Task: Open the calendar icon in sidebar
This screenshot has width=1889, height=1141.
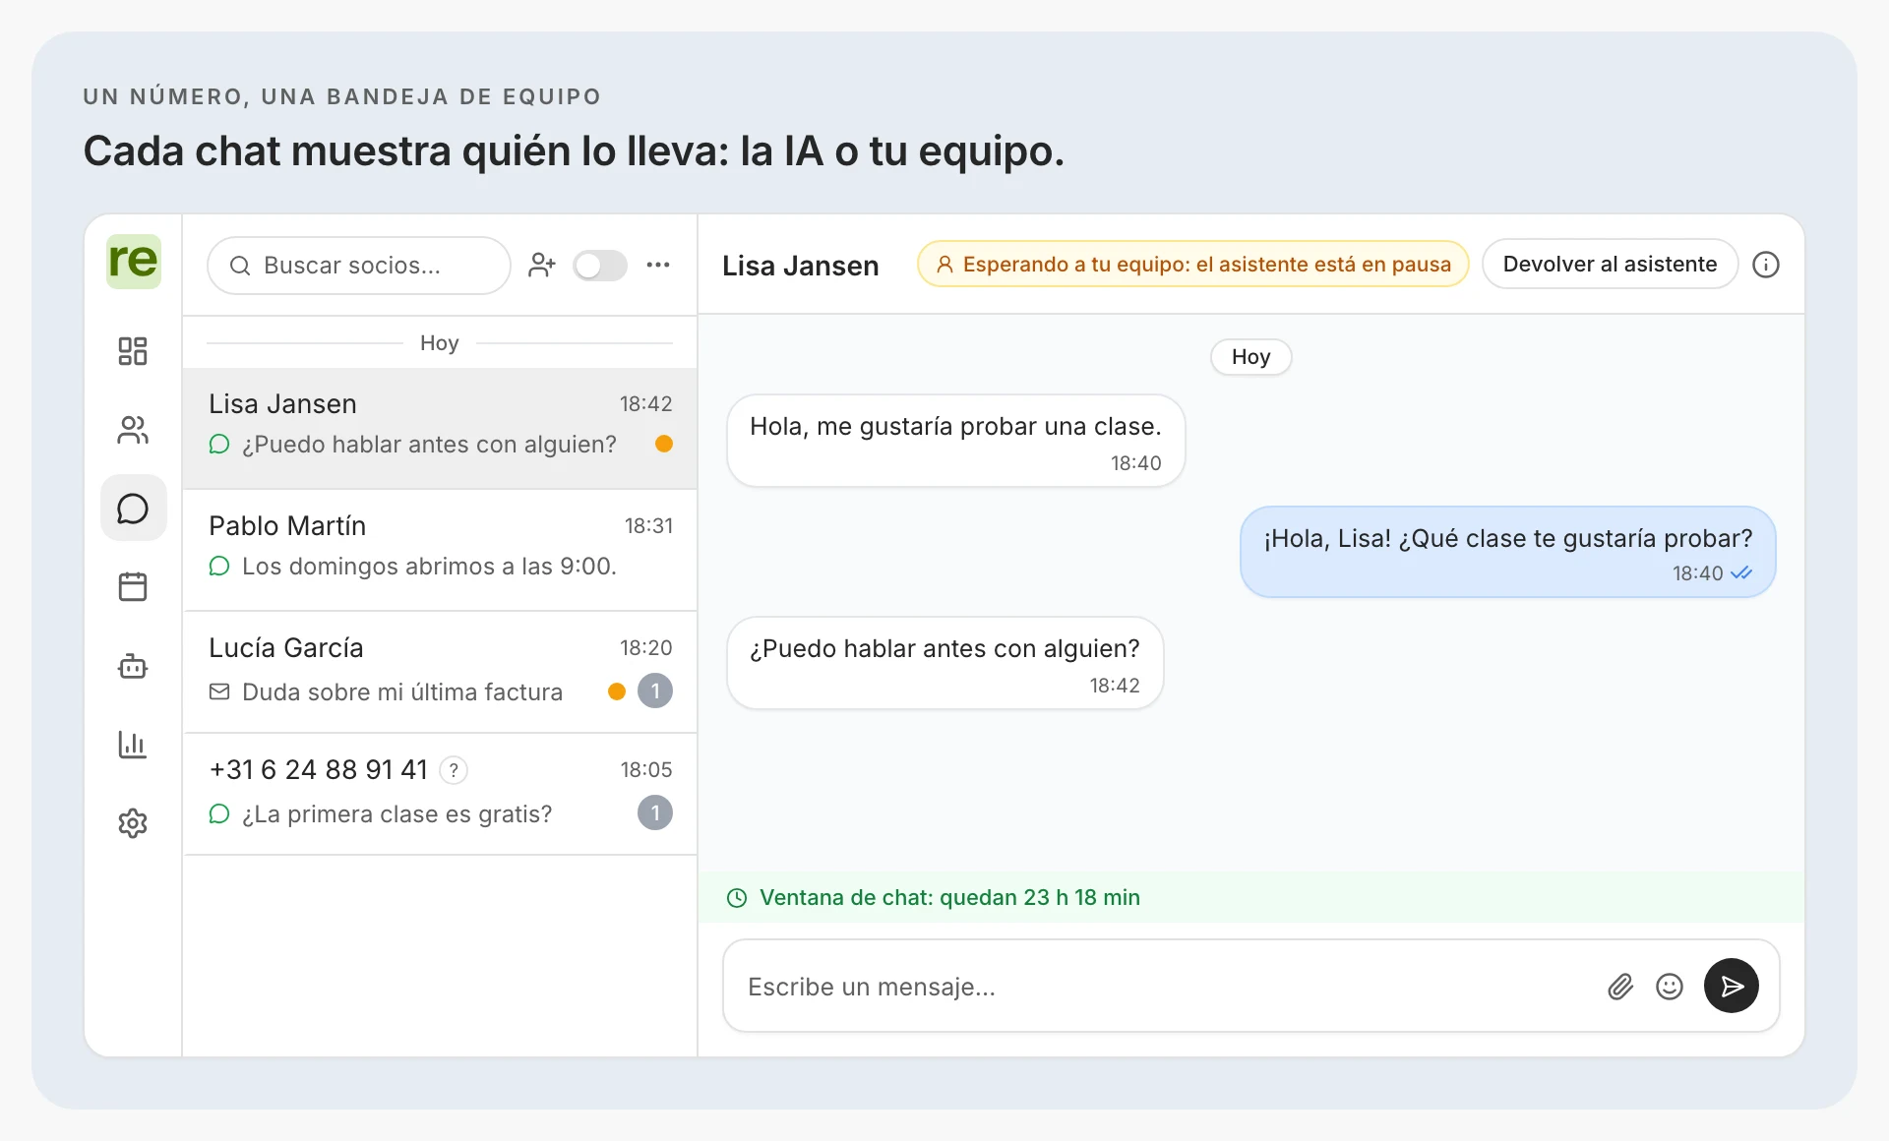Action: pyautogui.click(x=133, y=587)
